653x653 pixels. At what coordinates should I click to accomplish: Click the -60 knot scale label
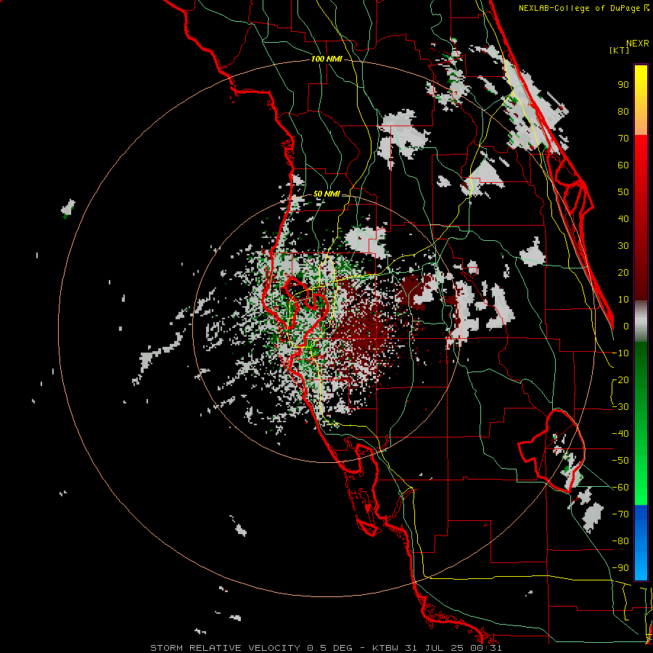620,488
